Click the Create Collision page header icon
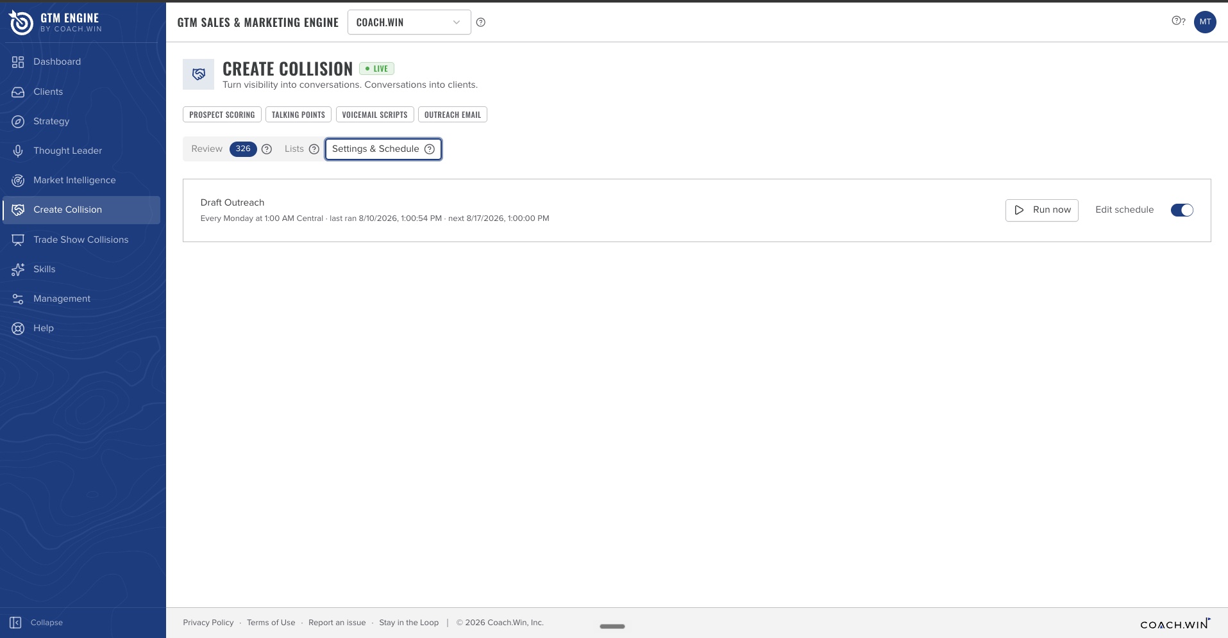 point(199,74)
